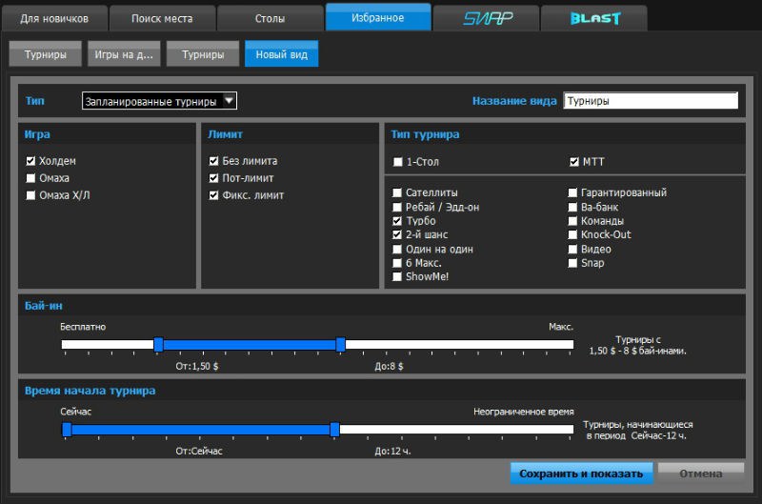
Task: Toggle the Турбо tournament checkbox
Action: tap(397, 220)
